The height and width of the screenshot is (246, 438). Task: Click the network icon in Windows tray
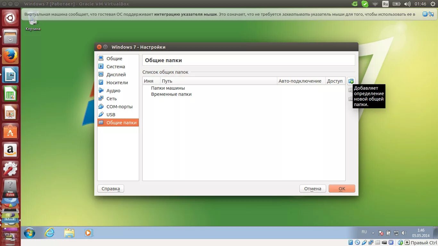[x=396, y=233]
